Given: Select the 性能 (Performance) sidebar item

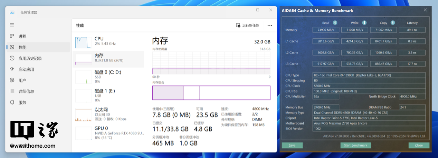Looking at the screenshot, I should [22, 47].
